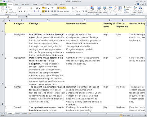Open Conditional Formatting menu
Screen dimensions: 147x117
[x=92, y=10]
